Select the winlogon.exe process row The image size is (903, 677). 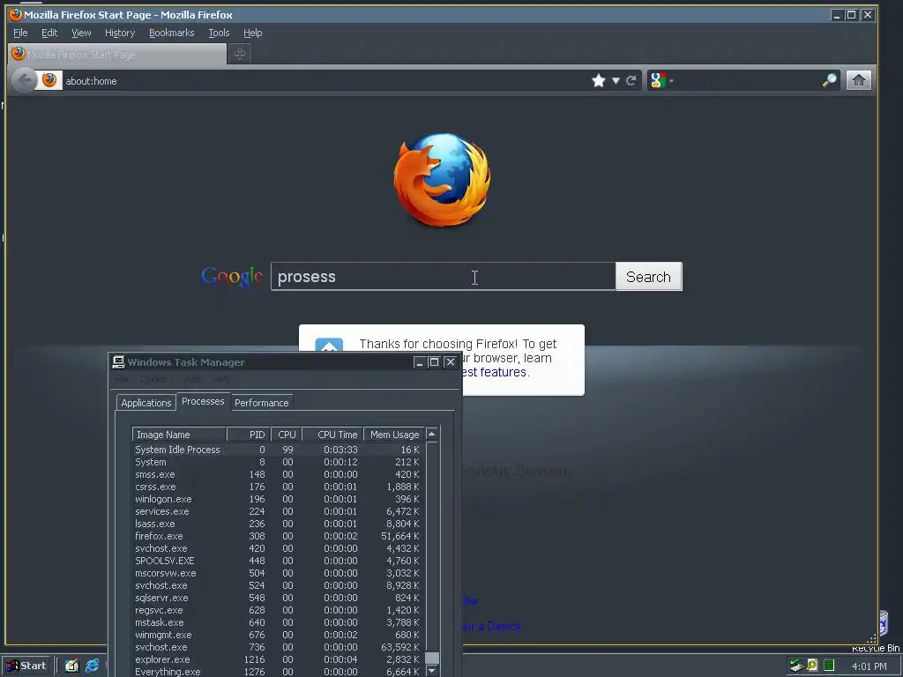[278, 499]
